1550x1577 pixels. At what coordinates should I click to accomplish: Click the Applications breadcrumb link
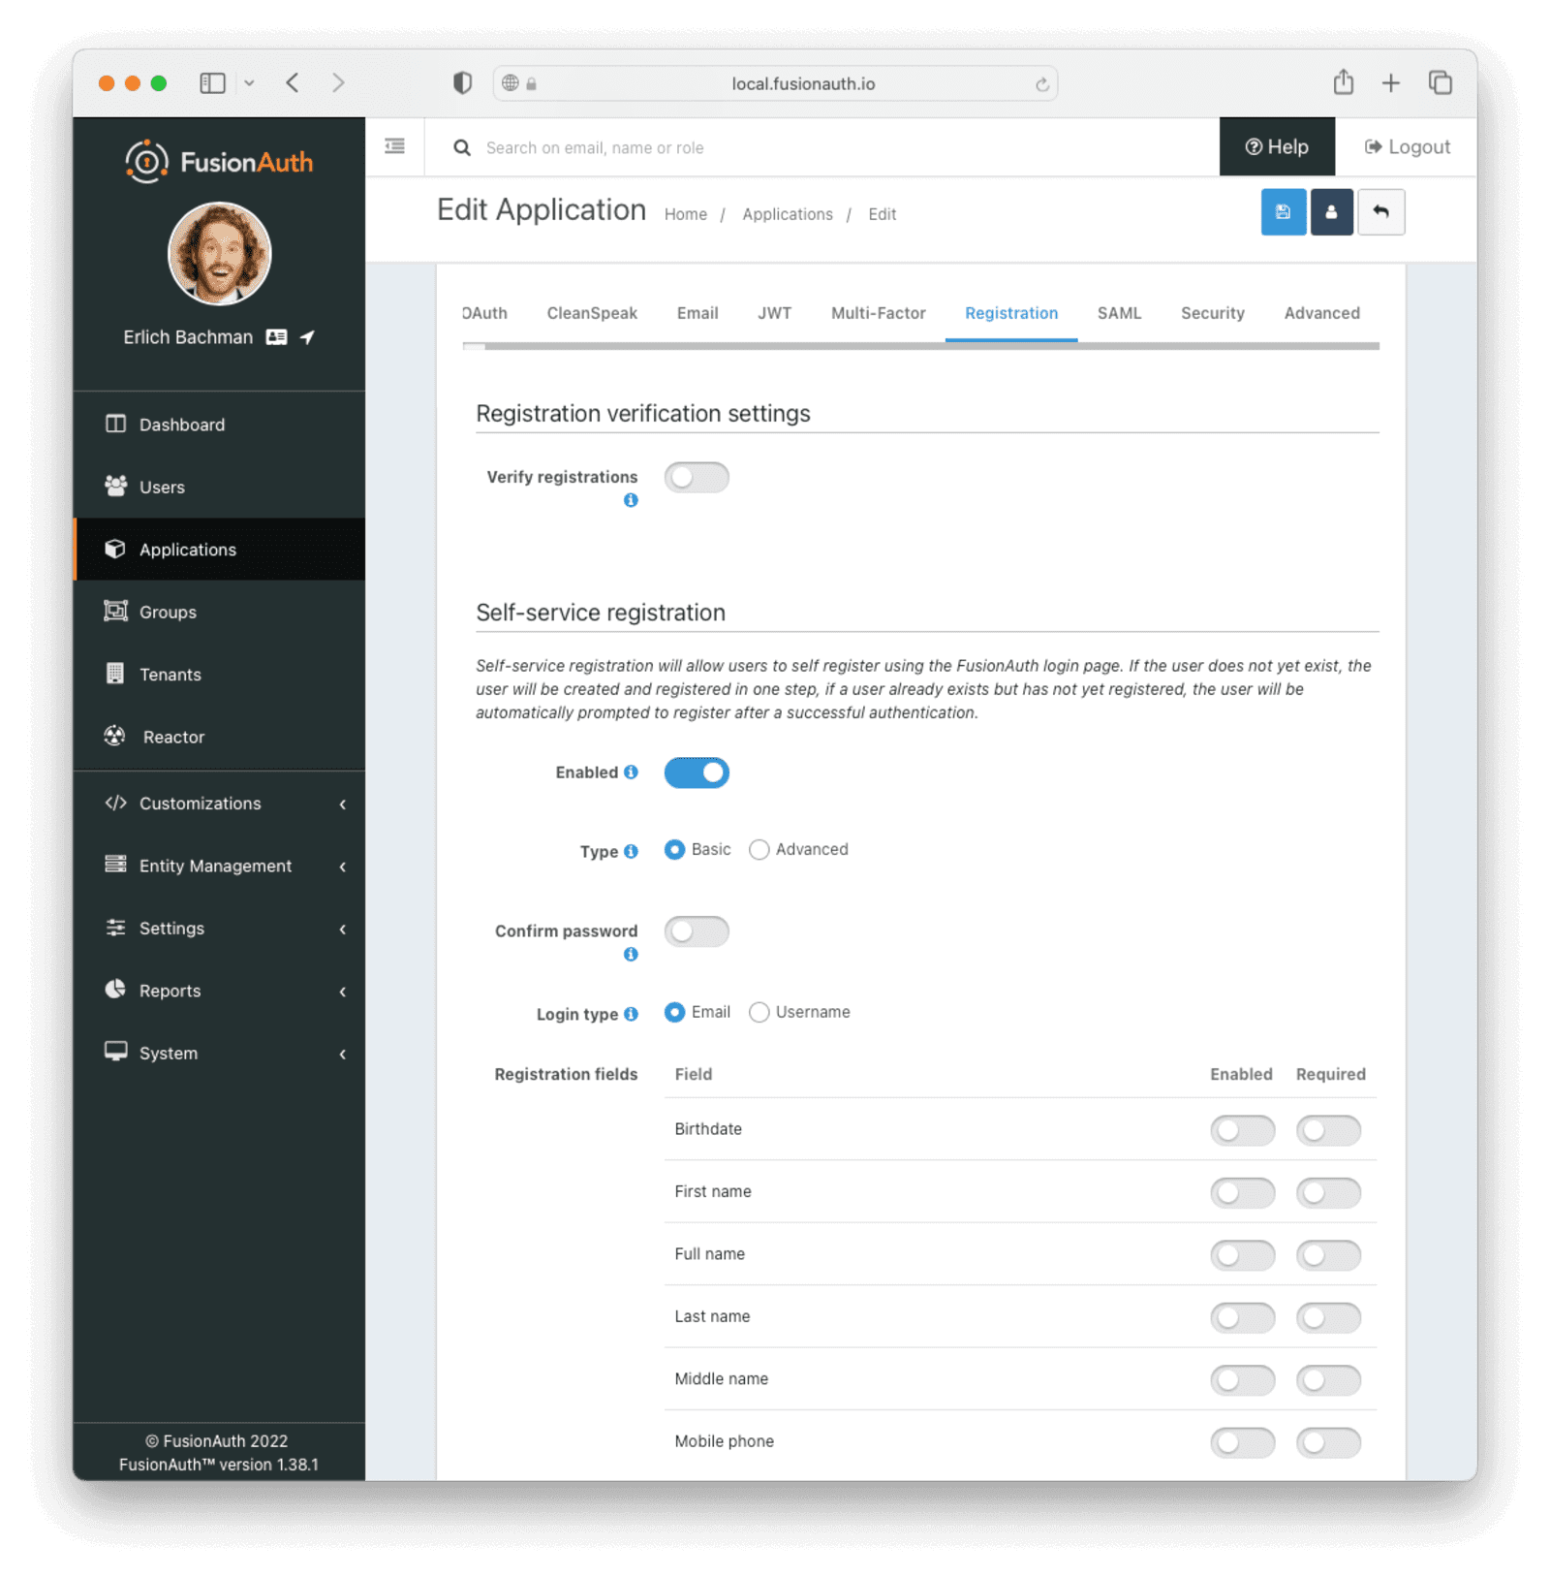tap(788, 214)
